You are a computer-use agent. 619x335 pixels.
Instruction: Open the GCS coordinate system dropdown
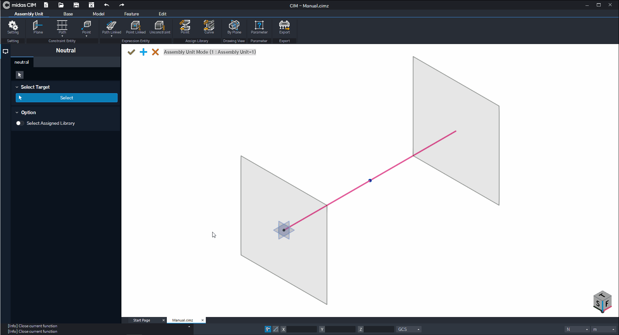[x=408, y=329]
